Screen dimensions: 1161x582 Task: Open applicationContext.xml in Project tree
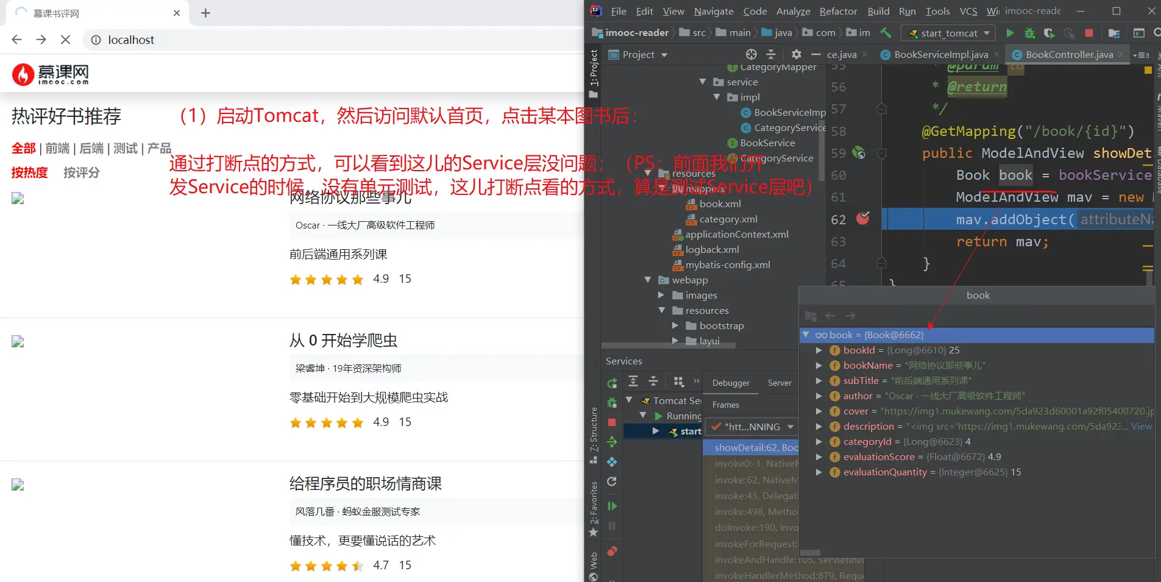[x=737, y=234]
